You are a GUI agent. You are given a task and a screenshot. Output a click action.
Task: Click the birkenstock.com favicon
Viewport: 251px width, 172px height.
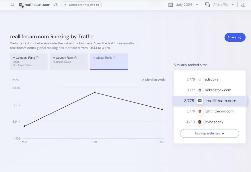[x=200, y=90]
